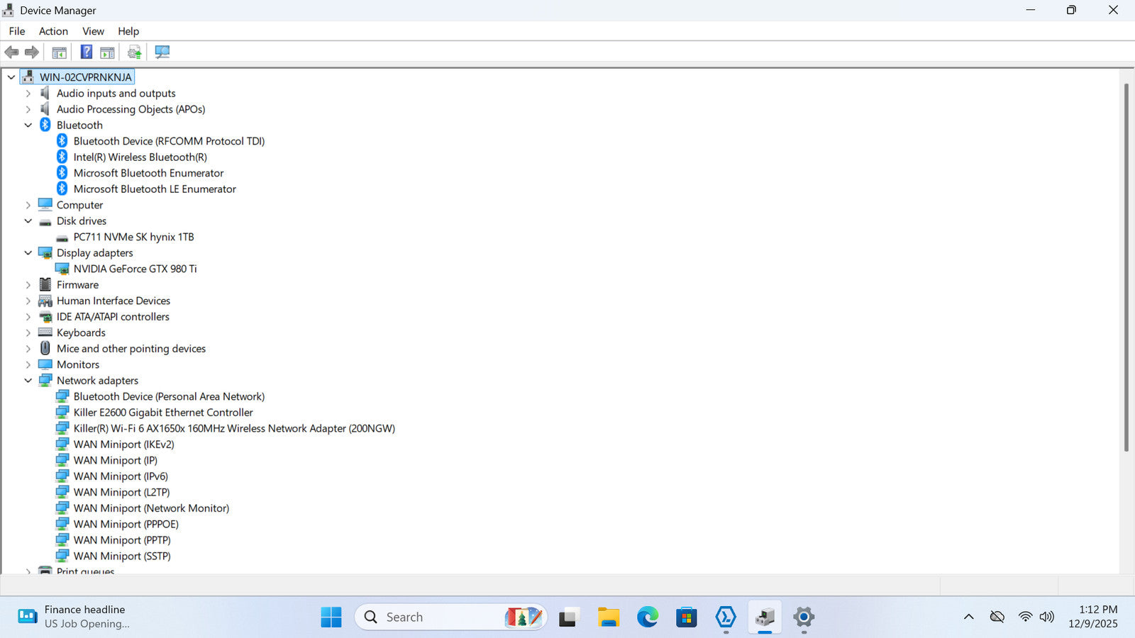Click the icon beside Intel(R) Wireless Bluetooth(R)
Image resolution: width=1135 pixels, height=638 pixels.
pos(62,157)
